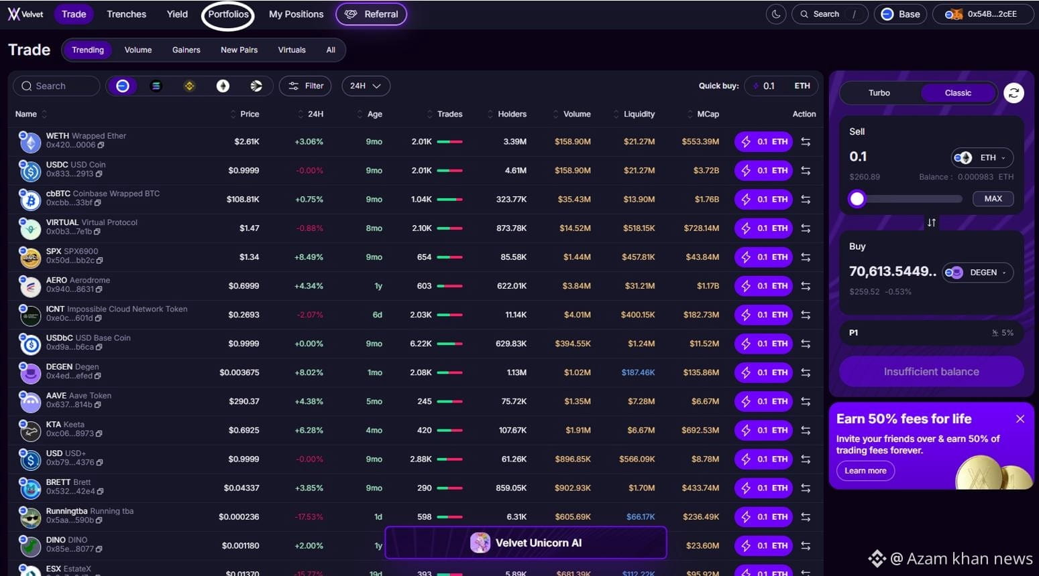Flip the Sell and Buy tokens
Viewport: 1039px width, 576px height.
(931, 222)
